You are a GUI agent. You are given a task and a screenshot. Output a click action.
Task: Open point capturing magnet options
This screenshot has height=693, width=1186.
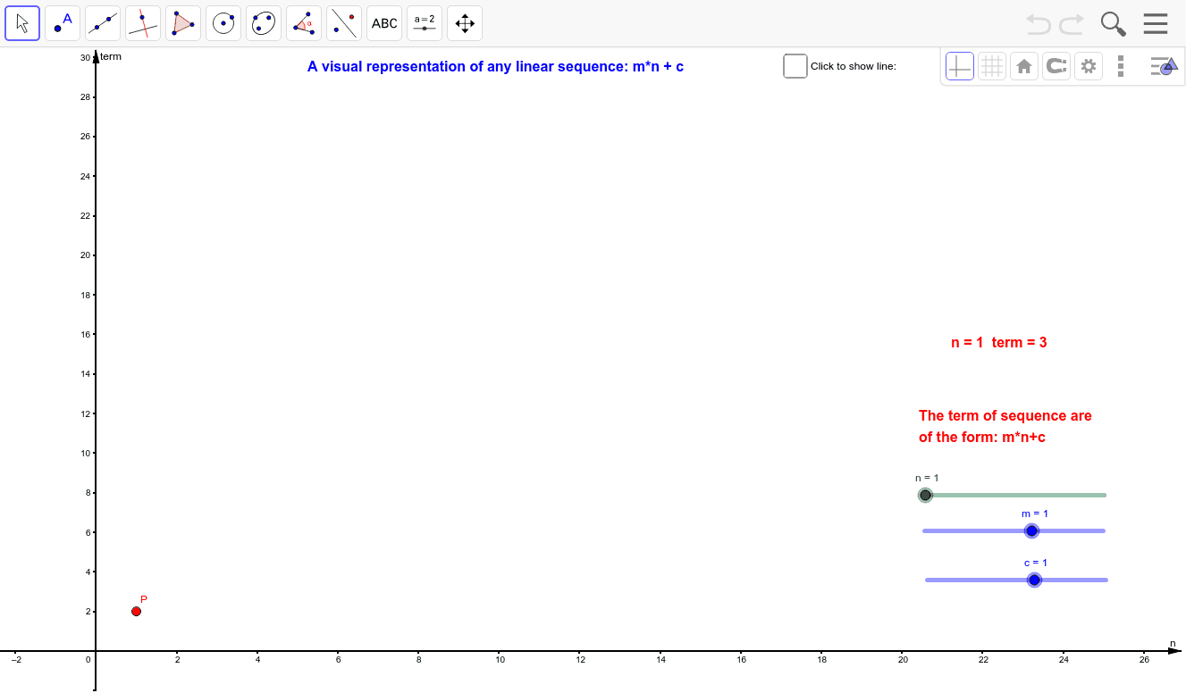click(x=1056, y=66)
